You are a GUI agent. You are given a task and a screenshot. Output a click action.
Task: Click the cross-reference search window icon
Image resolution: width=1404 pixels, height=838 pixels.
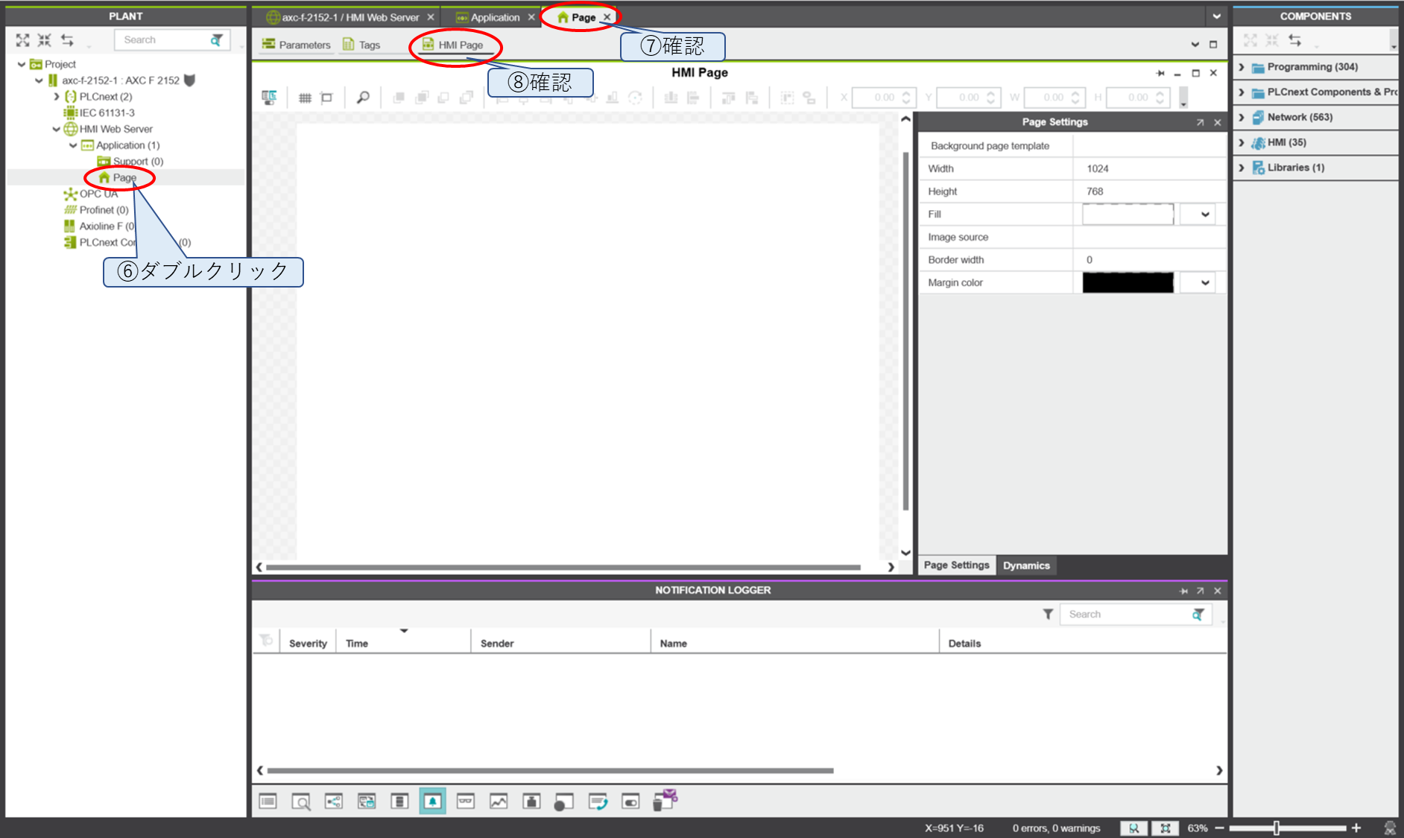point(301,802)
